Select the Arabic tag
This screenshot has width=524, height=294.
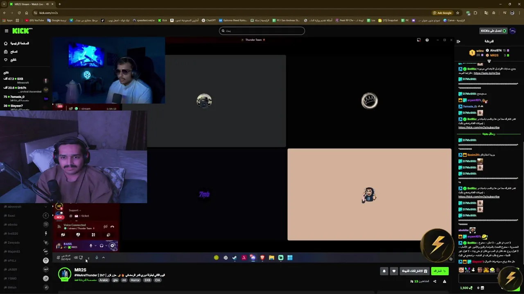pos(104,280)
